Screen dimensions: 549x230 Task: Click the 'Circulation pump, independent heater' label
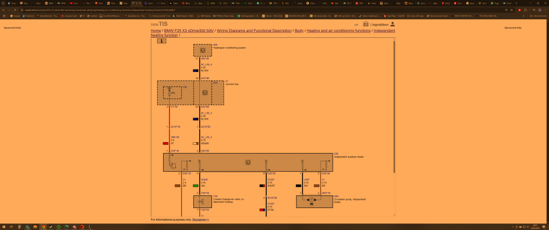[350, 200]
